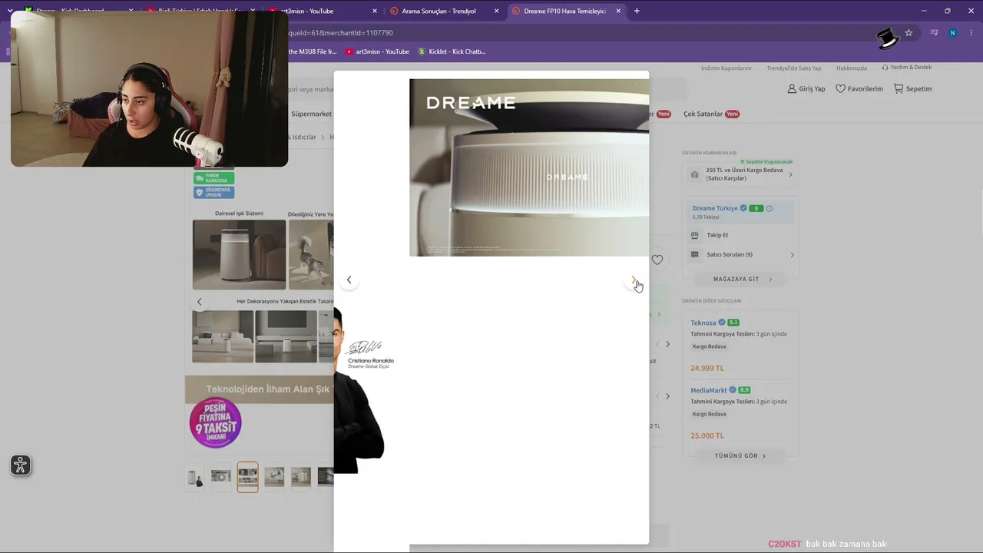Open the Teknosa seller link
The height and width of the screenshot is (553, 983).
coord(703,323)
